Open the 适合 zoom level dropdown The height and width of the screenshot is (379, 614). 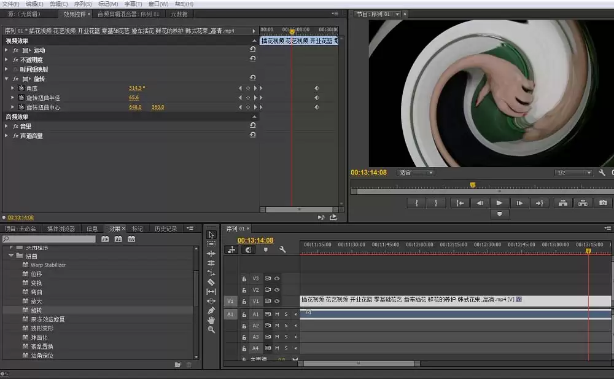click(416, 173)
